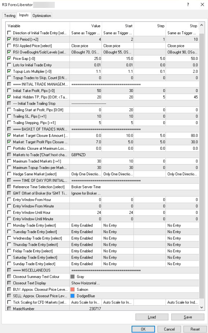Select Sunday Trade Entry row label

click(x=34, y=264)
